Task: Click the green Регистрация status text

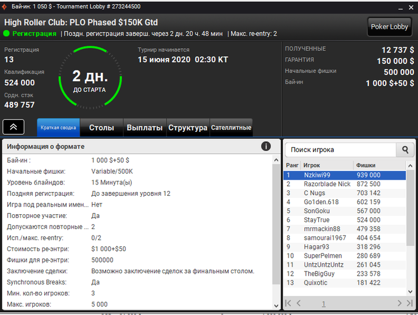Action: pyautogui.click(x=35, y=33)
